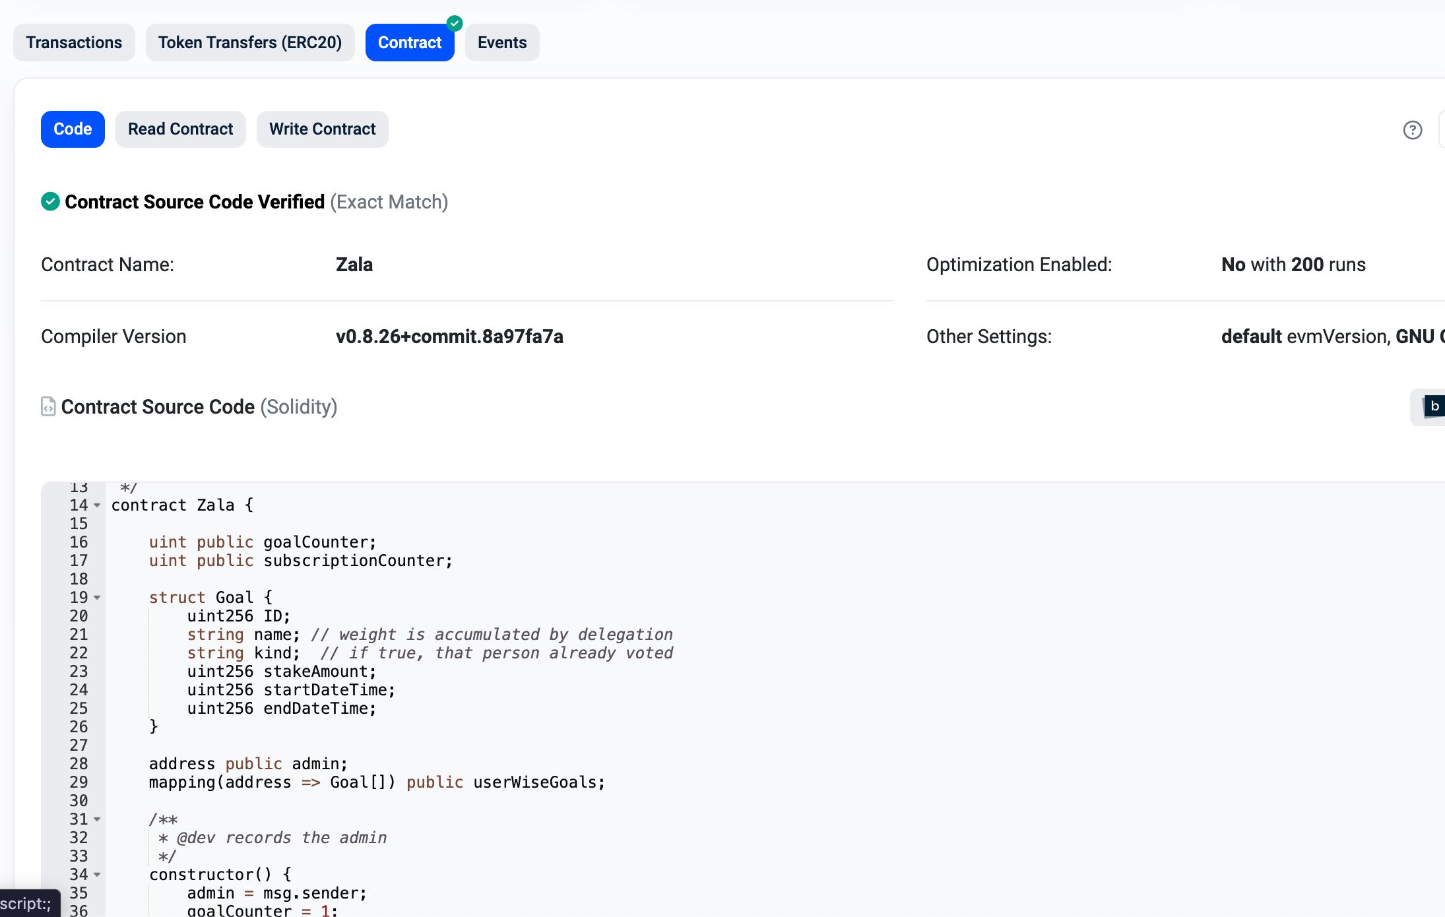Click the 'Optimization Enabled:' label
The height and width of the screenshot is (917, 1445).
click(x=1019, y=265)
